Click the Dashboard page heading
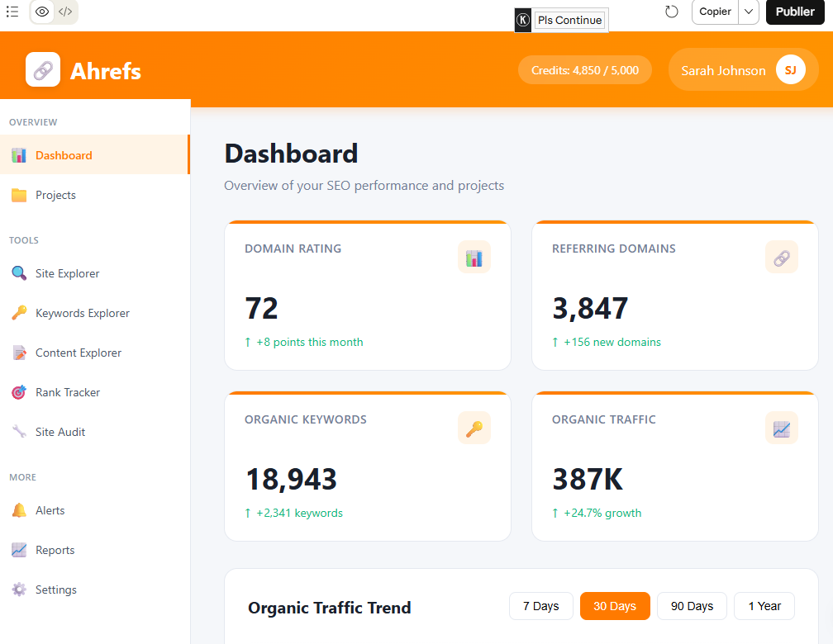This screenshot has width=833, height=644. 291,154
